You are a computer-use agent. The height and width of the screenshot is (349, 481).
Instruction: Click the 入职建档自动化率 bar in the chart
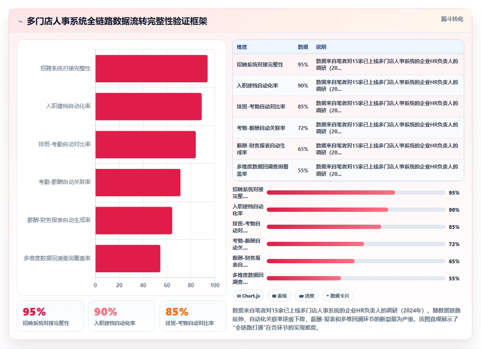click(149, 106)
